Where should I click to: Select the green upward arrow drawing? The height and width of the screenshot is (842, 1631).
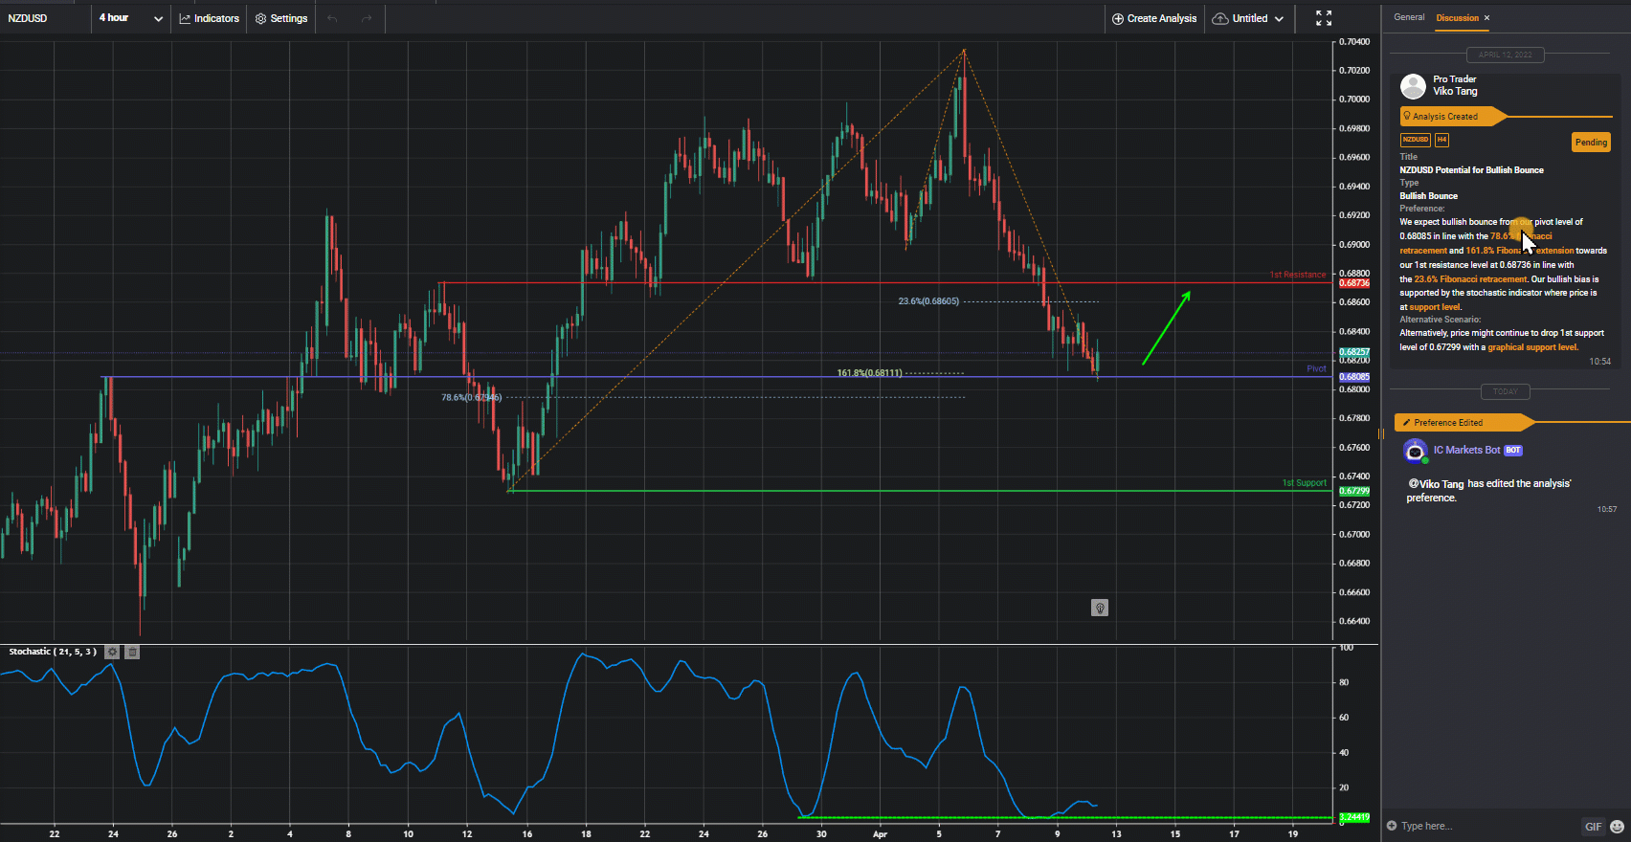[1167, 327]
